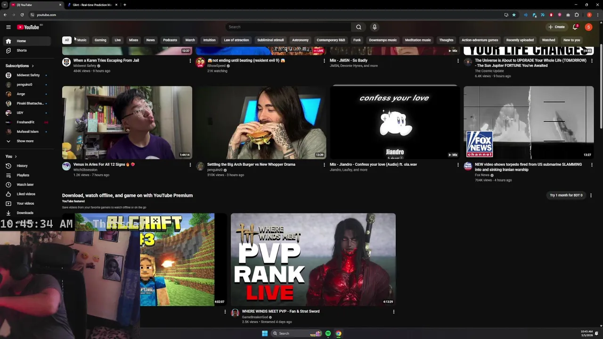Open When a Karen Tries Escaping video title

(106, 60)
